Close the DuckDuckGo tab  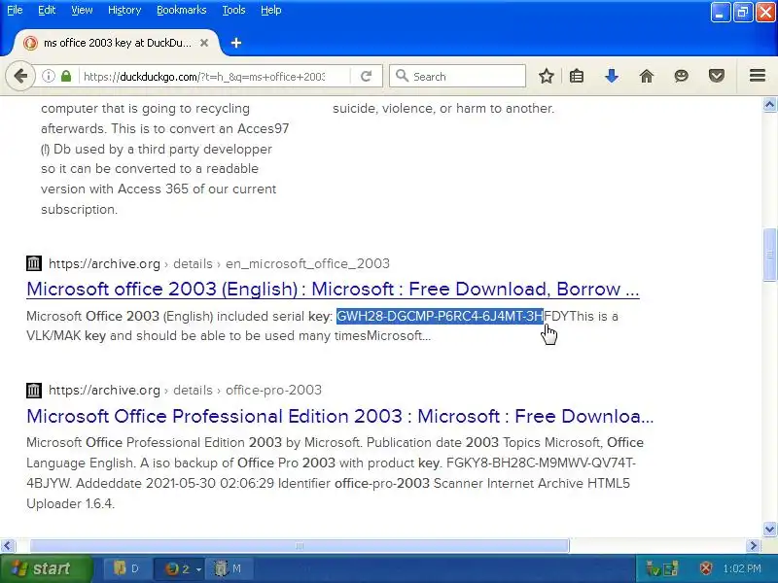(x=204, y=43)
